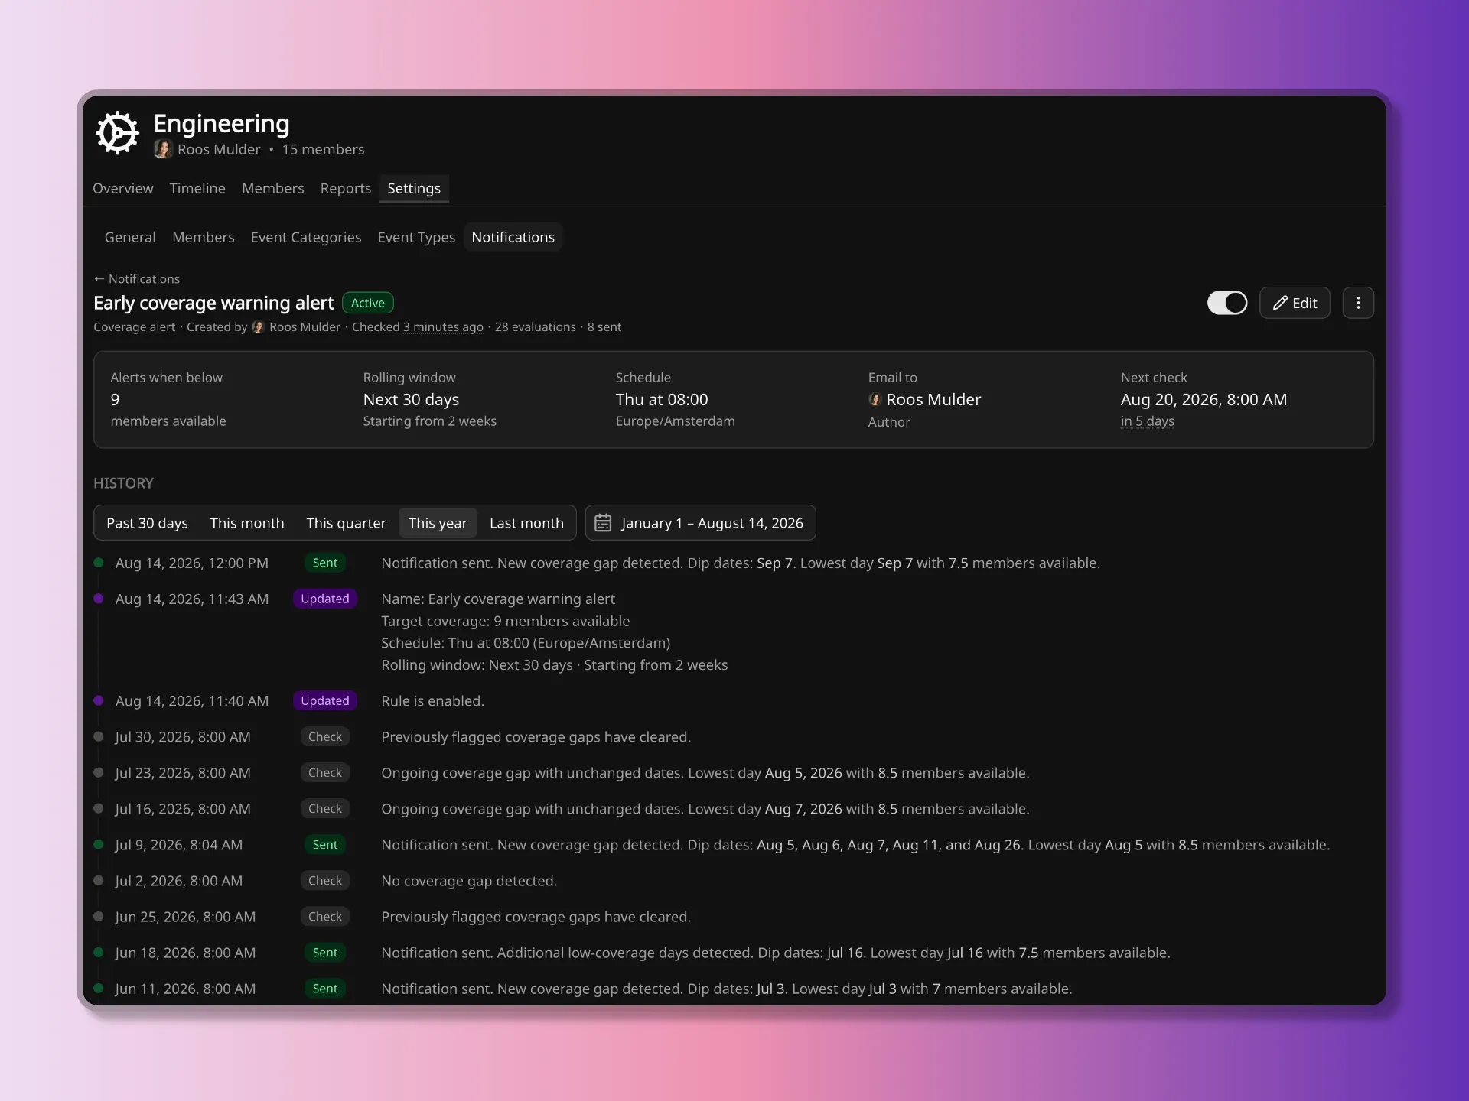Switch to the Reports tab
Viewport: 1469px width, 1101px height.
tap(345, 188)
